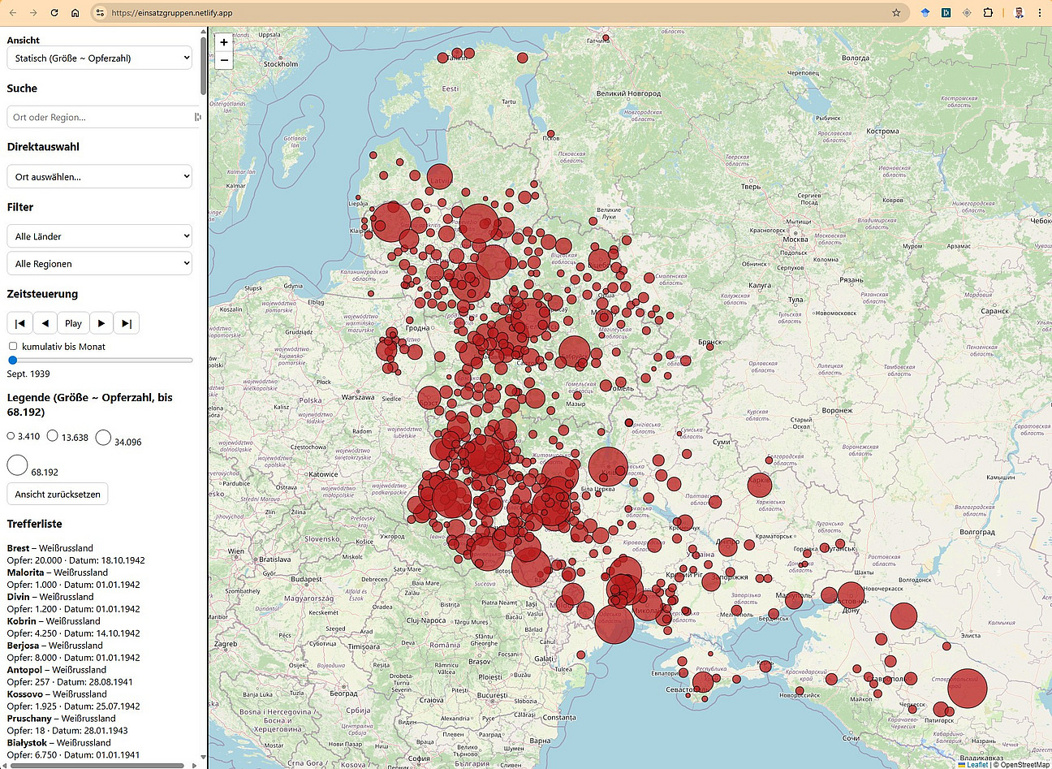
Task: Reload the page in browser
Action: (x=54, y=13)
